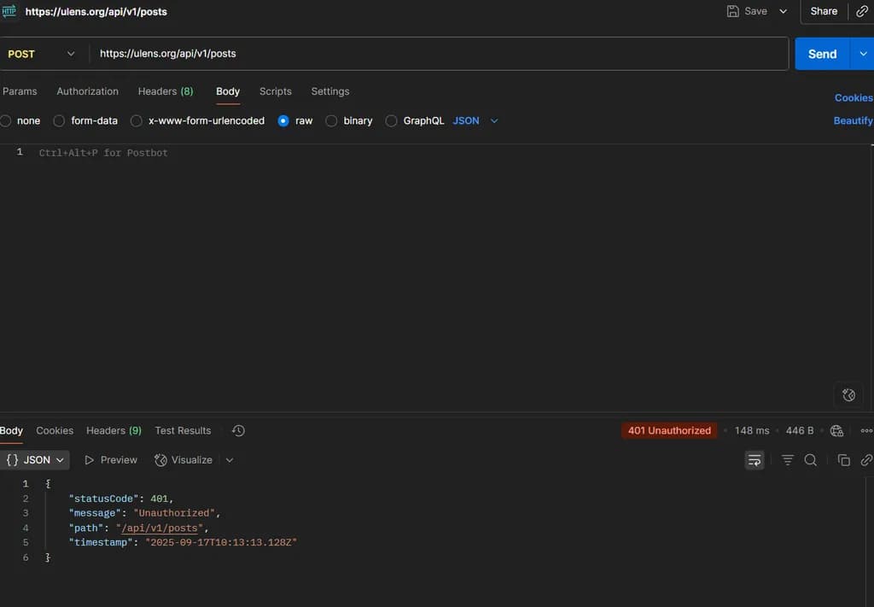Open the POST method dropdown
874x607 pixels.
click(41, 54)
